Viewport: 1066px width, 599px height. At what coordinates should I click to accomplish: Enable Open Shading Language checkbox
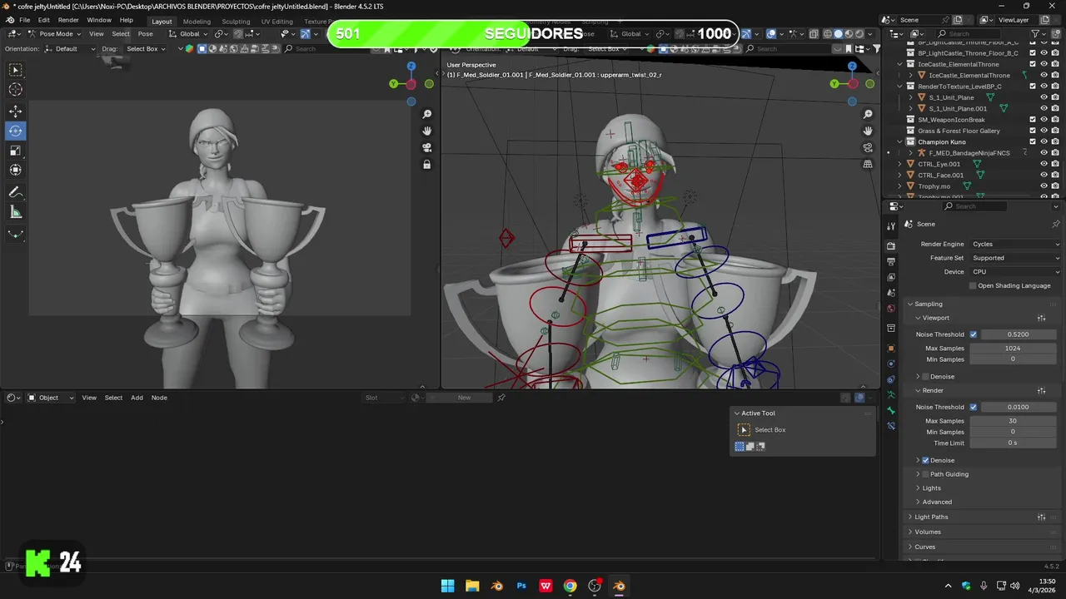pos(973,285)
